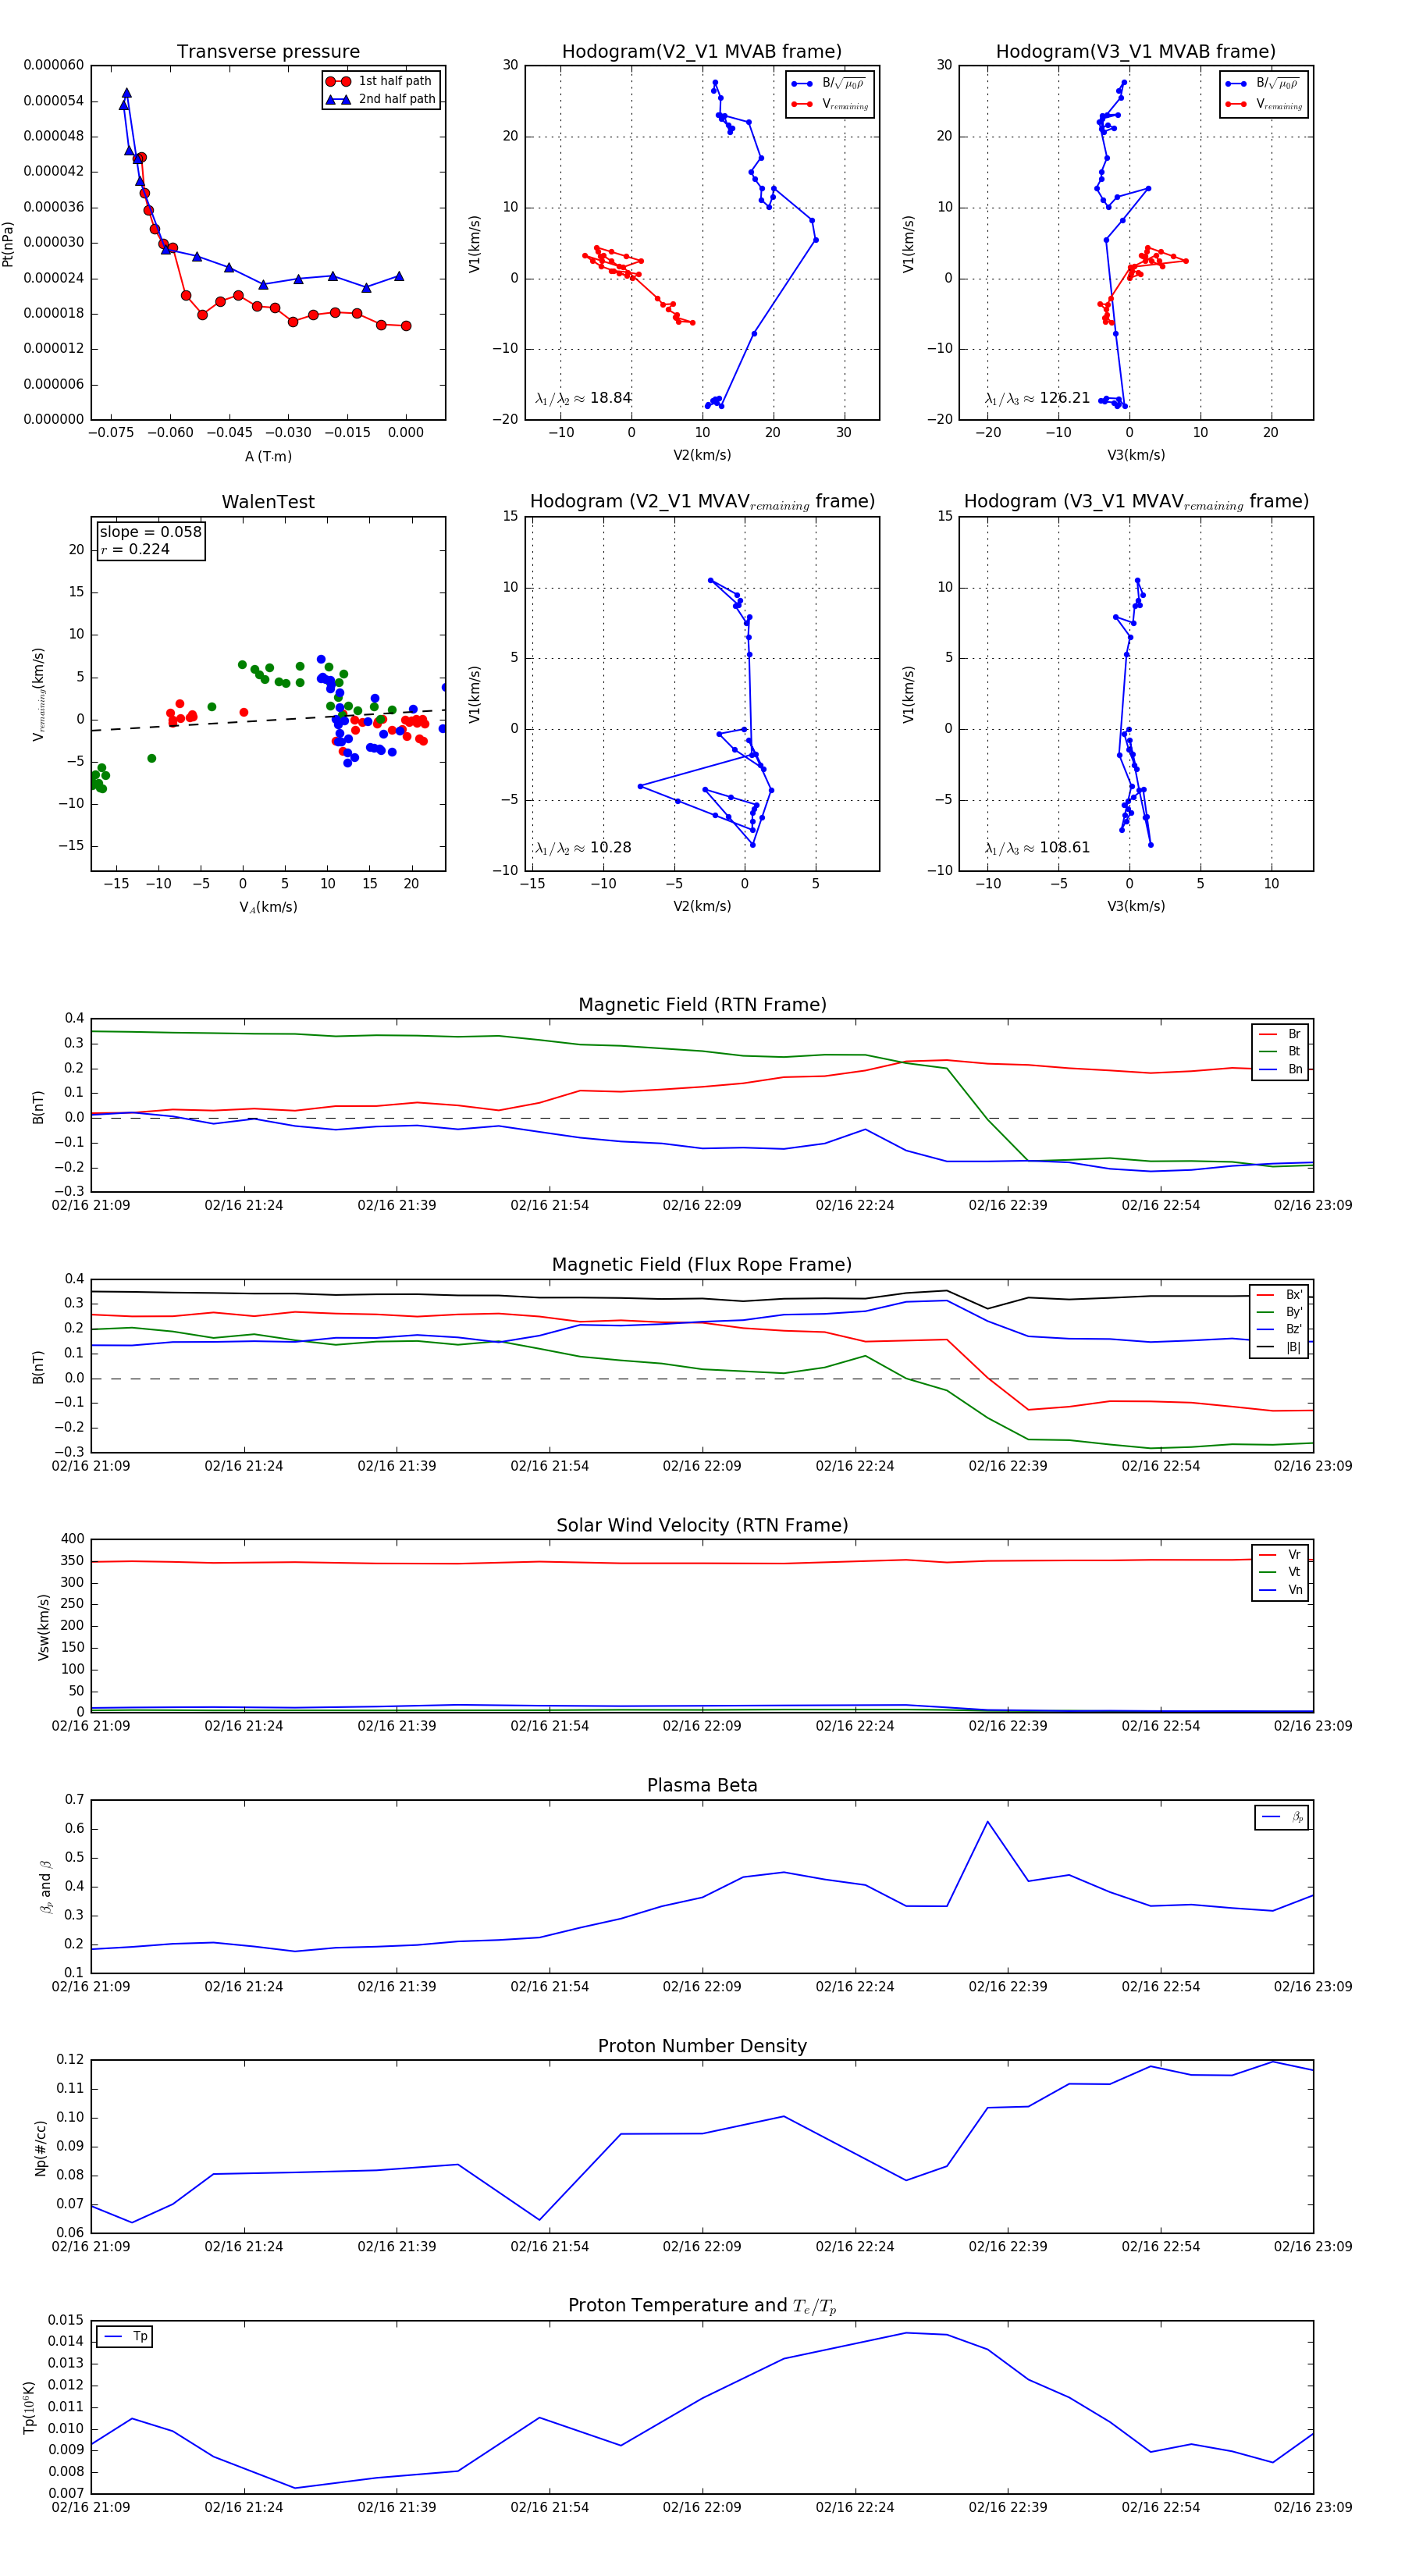Image resolution: width=1405 pixels, height=2576 pixels.
Task: Click the 'V_remaining(km/s)' y-axis label
Action: [x=39, y=694]
